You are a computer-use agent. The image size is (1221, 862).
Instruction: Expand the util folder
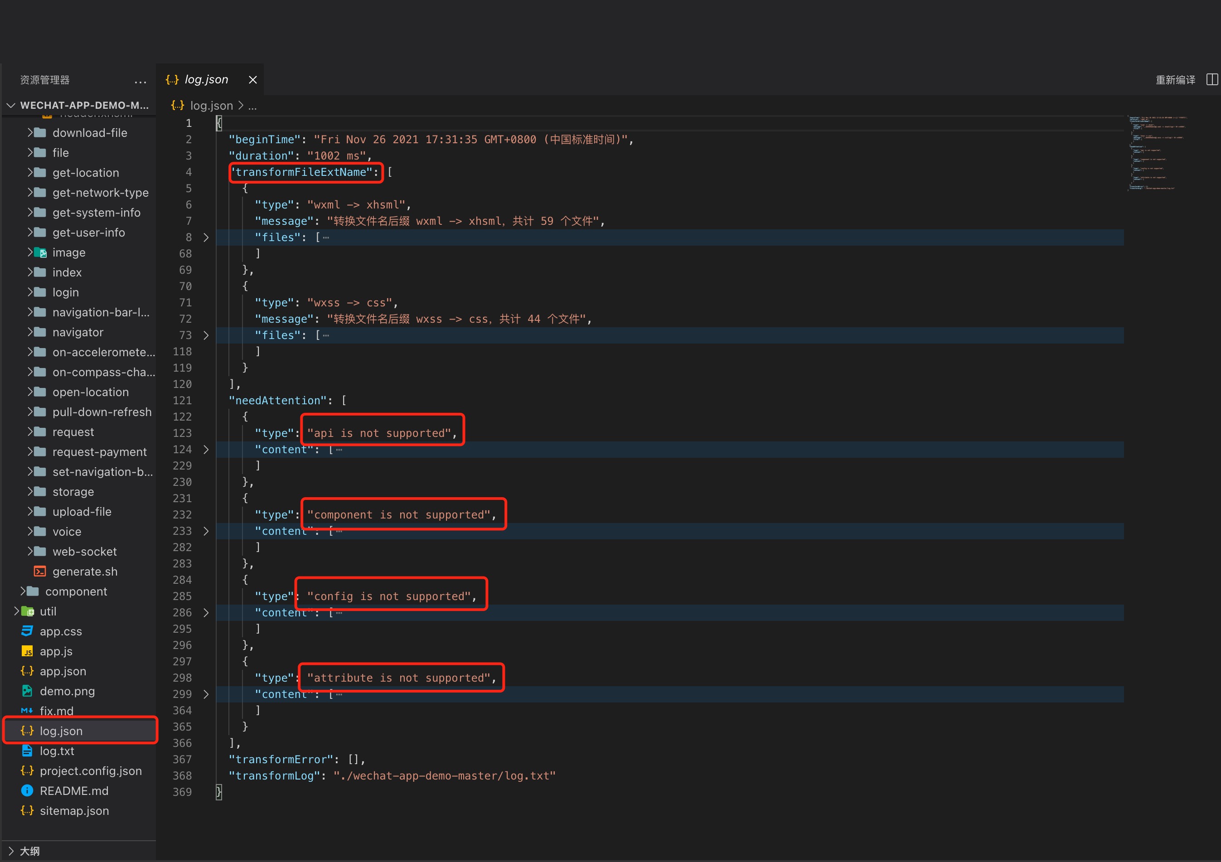click(x=16, y=611)
